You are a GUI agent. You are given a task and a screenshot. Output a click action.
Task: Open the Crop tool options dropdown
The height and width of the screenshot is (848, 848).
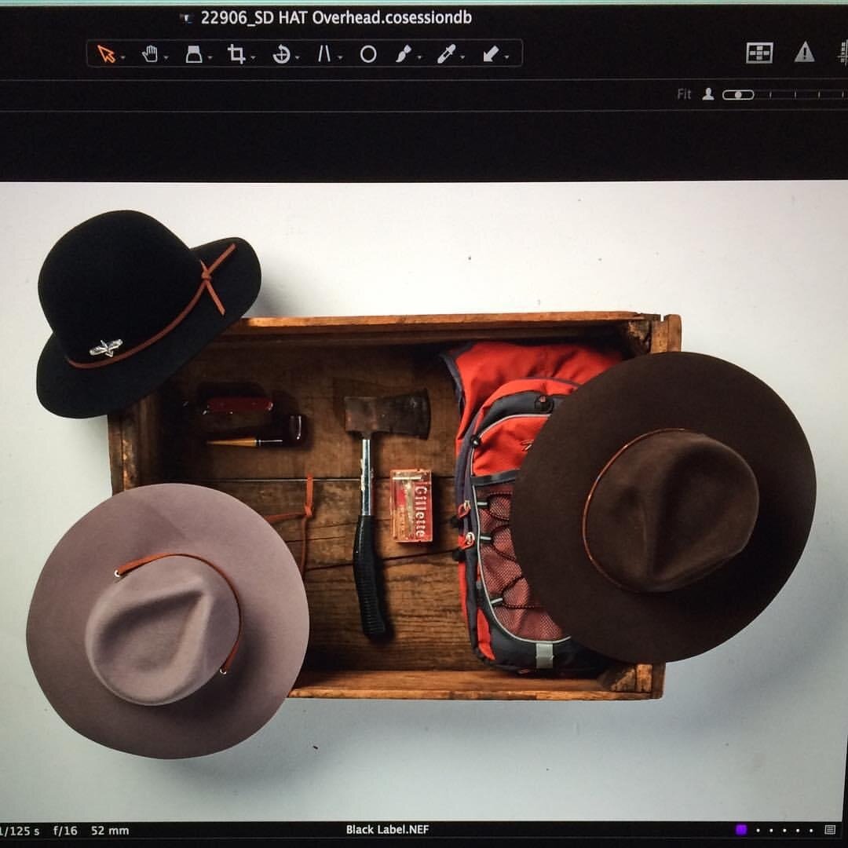point(251,57)
